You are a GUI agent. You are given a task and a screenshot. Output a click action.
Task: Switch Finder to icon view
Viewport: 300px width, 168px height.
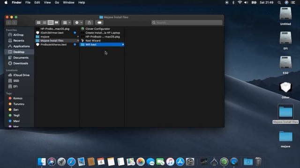(38, 22)
